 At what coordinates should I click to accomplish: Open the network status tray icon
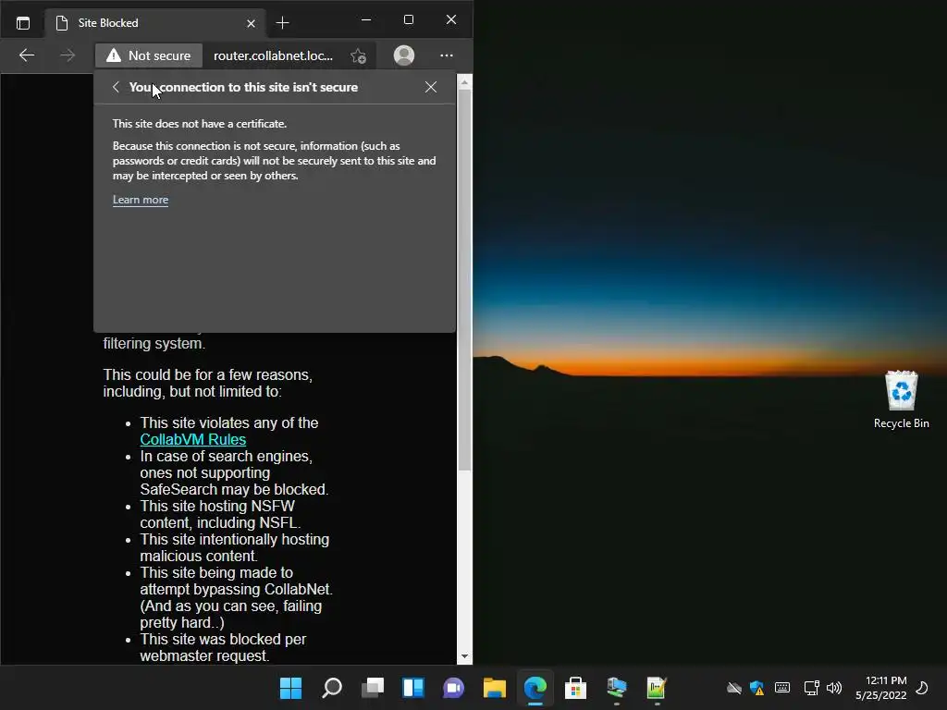point(811,688)
